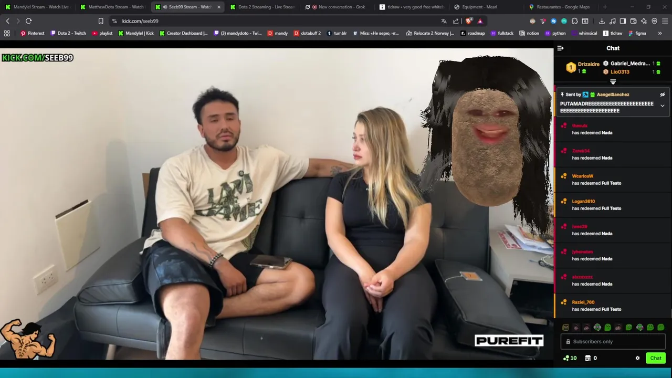This screenshot has height=378, width=672.
Task: Open tumblr bookmark
Action: [337, 33]
